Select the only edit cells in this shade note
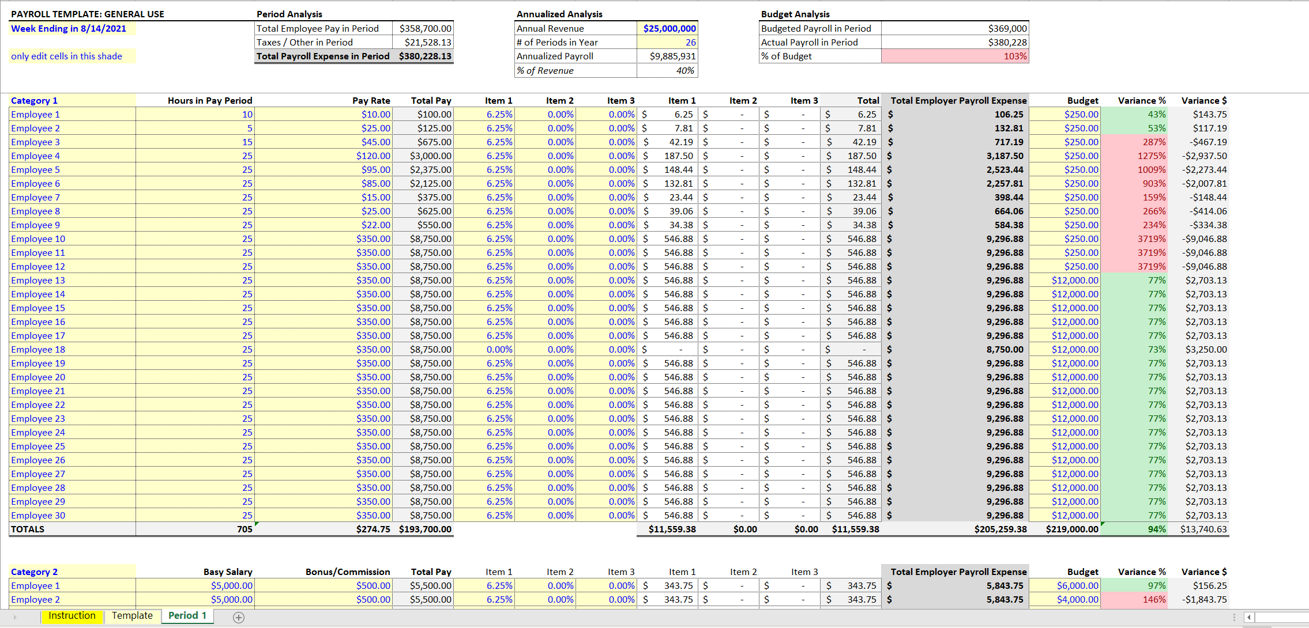This screenshot has width=1309, height=628. point(73,56)
